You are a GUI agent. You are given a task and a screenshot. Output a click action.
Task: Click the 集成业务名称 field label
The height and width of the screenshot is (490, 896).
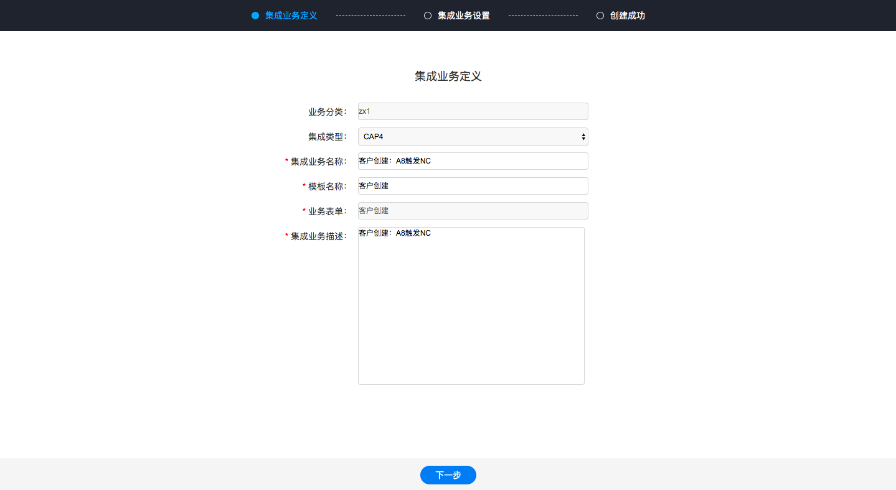(x=318, y=162)
